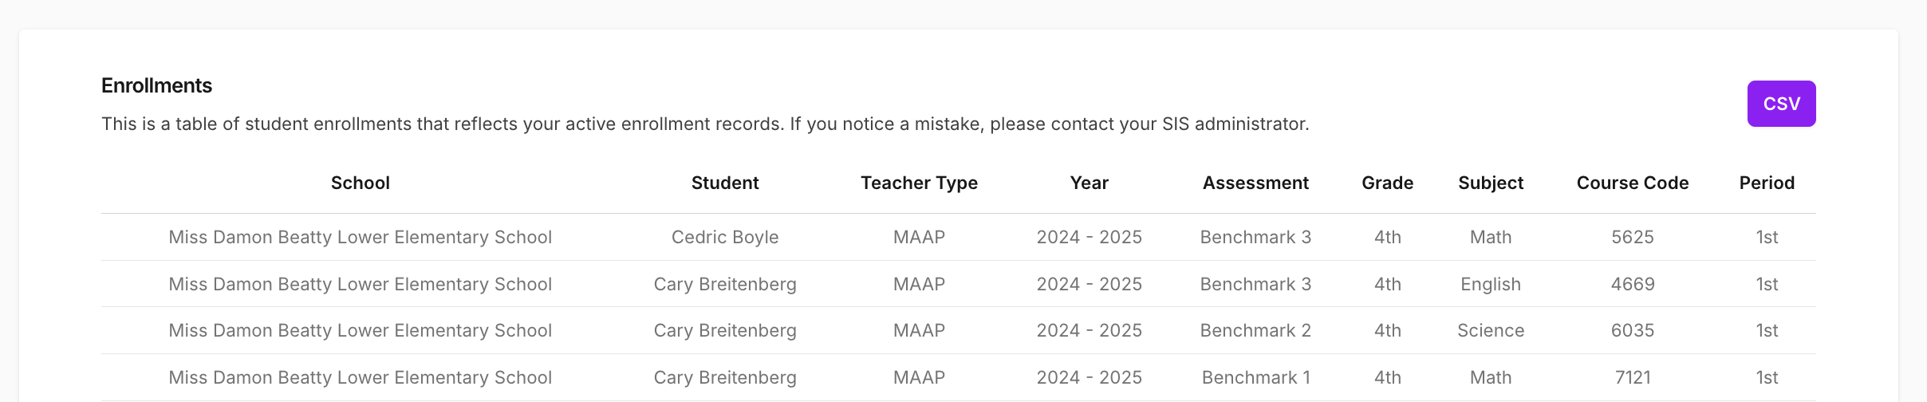Viewport: 1927px width, 402px height.
Task: Select the Cedric Boyle student cell
Action: pos(724,237)
